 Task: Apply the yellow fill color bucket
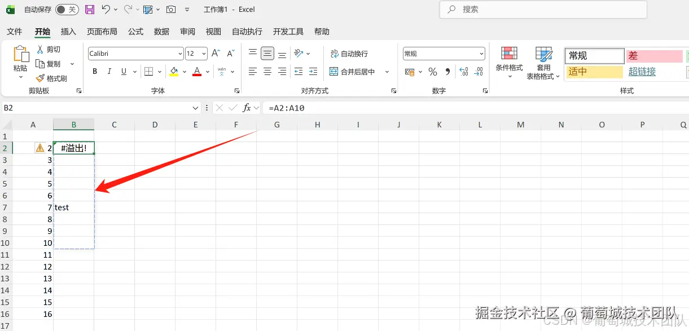pos(174,72)
